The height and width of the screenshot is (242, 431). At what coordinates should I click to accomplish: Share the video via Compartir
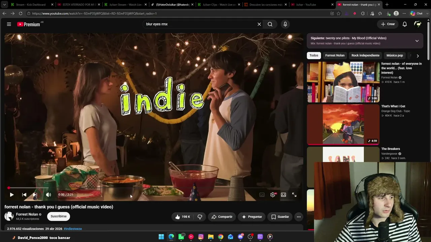(222, 217)
